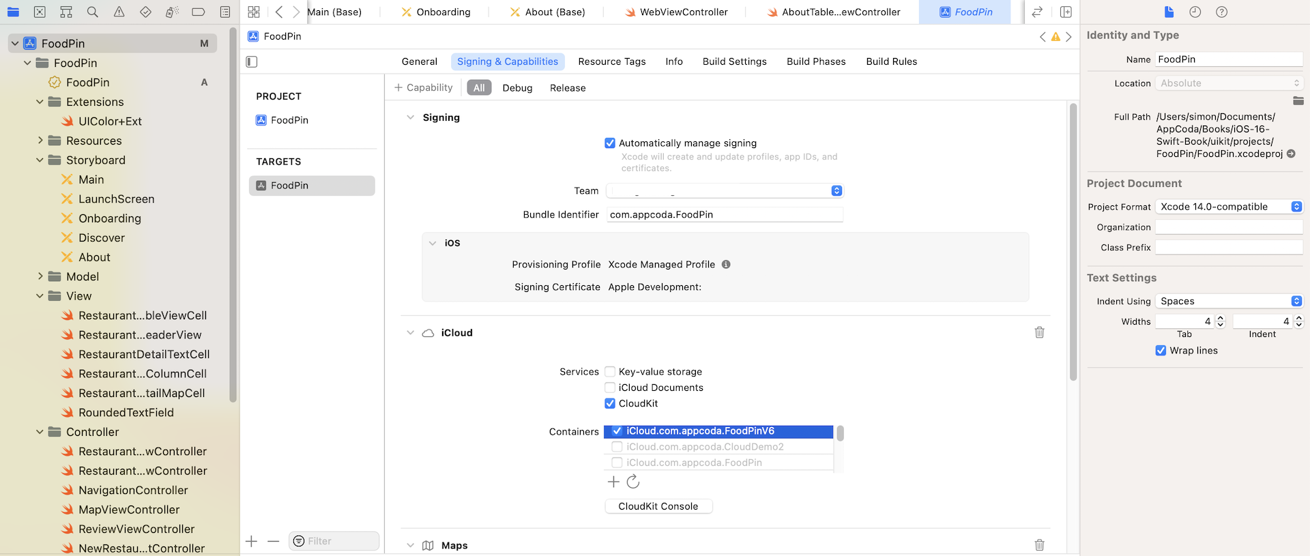Filter capabilities by Release

click(x=568, y=88)
